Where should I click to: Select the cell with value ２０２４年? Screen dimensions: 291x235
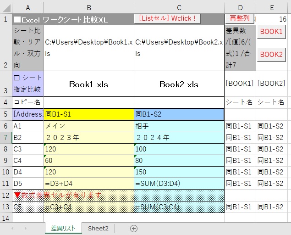[179, 137]
